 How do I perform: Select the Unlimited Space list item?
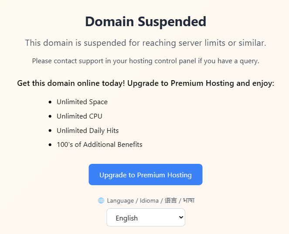click(82, 102)
